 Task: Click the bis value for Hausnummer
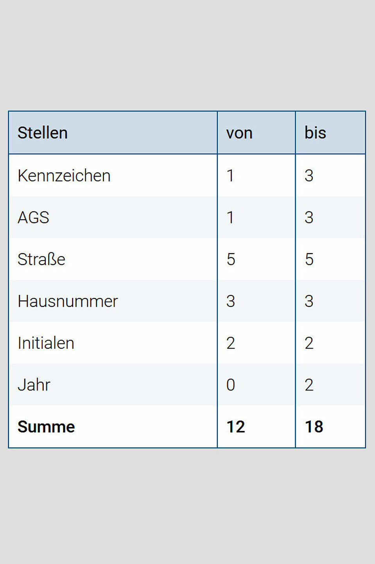click(x=309, y=301)
